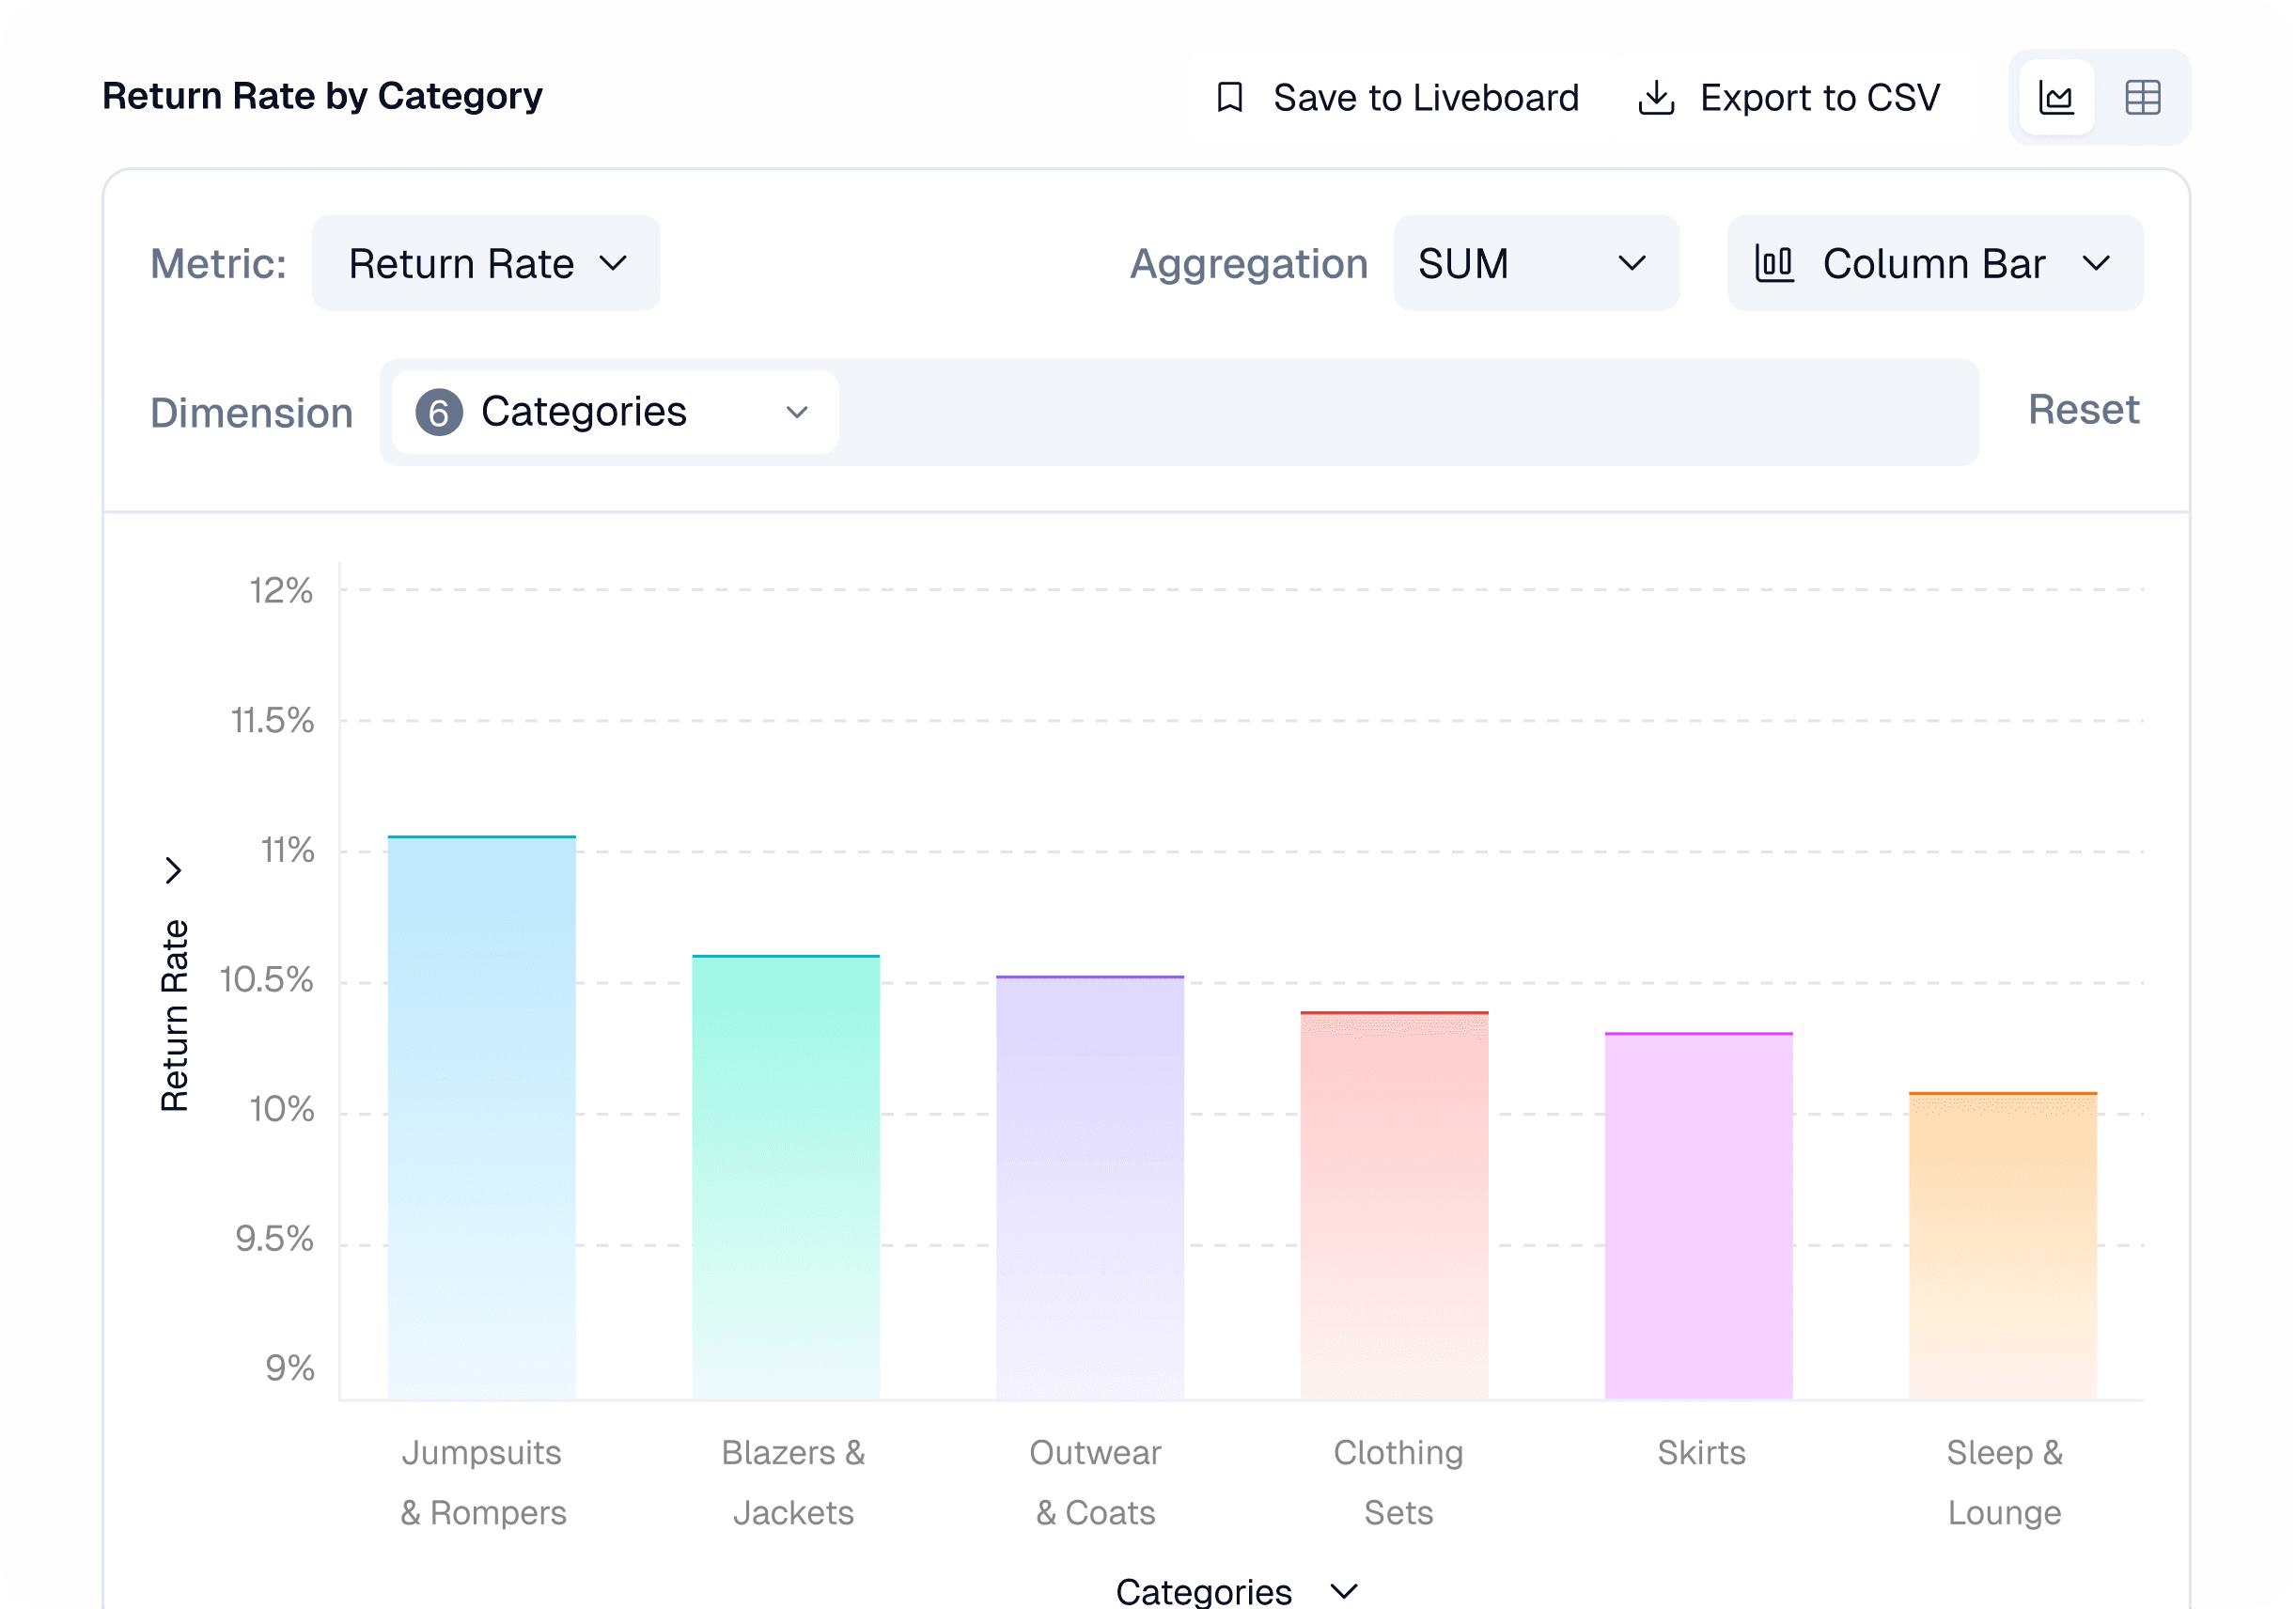2296x1609 pixels.
Task: Click the Sleep & Lounge axis label
Action: click(x=2004, y=1482)
